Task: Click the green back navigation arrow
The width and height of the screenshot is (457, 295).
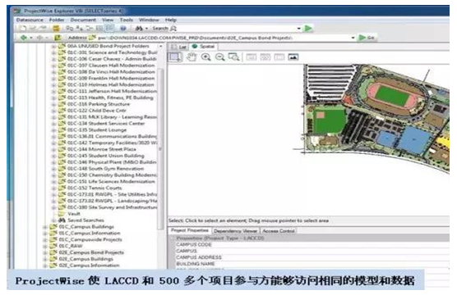Action: click(x=23, y=38)
